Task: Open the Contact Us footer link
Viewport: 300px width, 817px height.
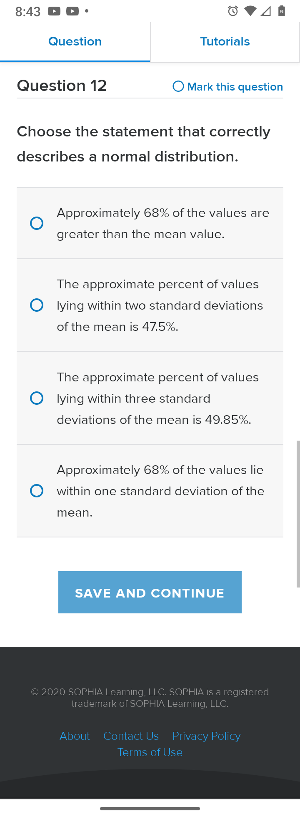Action: (131, 736)
